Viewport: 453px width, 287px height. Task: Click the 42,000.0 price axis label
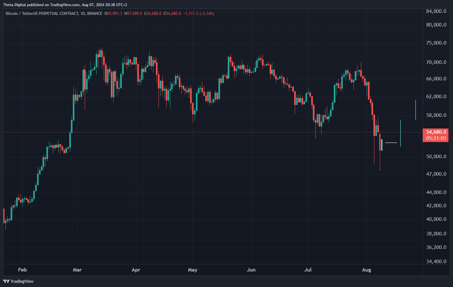[436, 206]
